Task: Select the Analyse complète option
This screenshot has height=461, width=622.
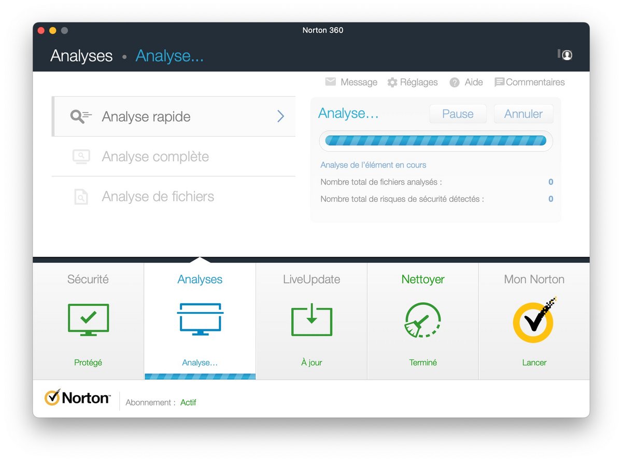Action: click(x=174, y=157)
